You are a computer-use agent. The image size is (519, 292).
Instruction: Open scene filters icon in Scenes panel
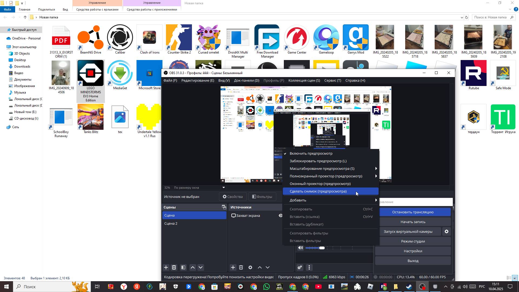point(183,267)
